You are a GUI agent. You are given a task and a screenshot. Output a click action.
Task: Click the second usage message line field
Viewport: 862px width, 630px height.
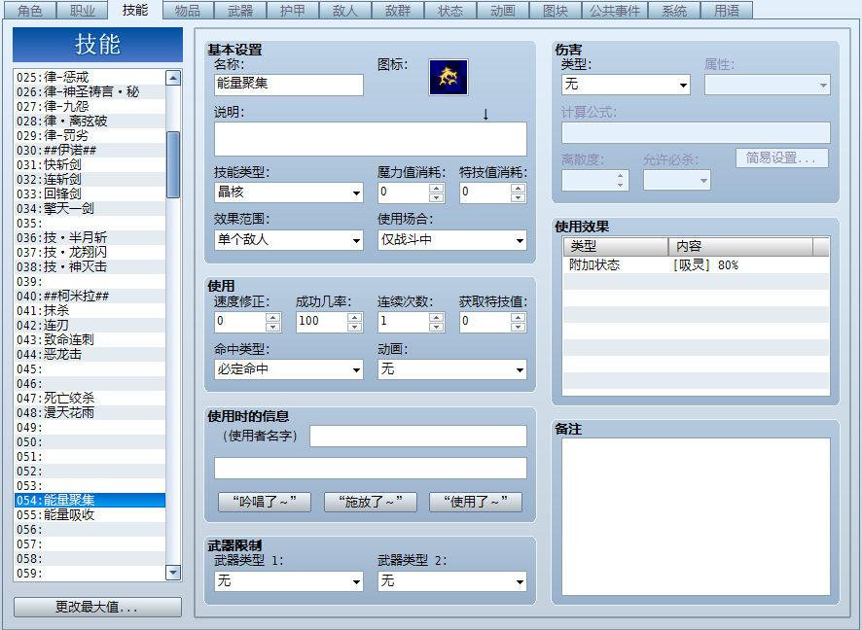click(x=371, y=468)
